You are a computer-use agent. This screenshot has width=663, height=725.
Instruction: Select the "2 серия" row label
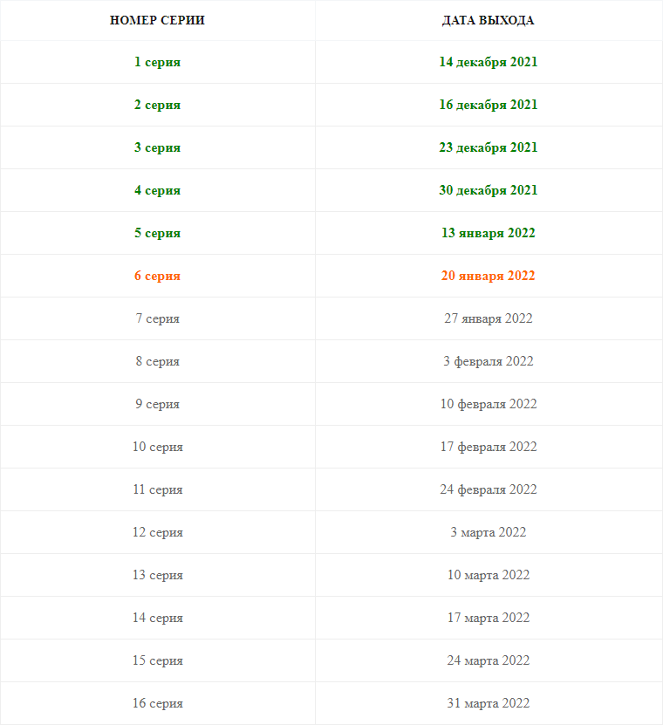tap(158, 105)
